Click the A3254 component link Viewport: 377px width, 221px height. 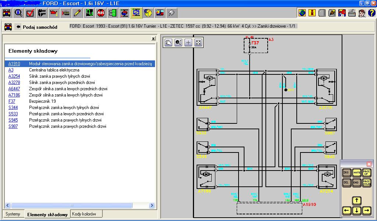click(14, 76)
